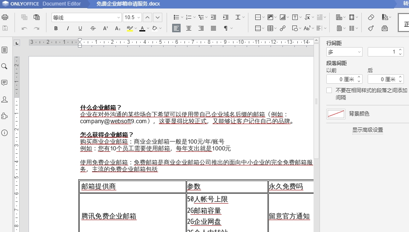Click the Print icon in the toolbar
Viewport: 409px width, 232px height.
tap(5, 17)
